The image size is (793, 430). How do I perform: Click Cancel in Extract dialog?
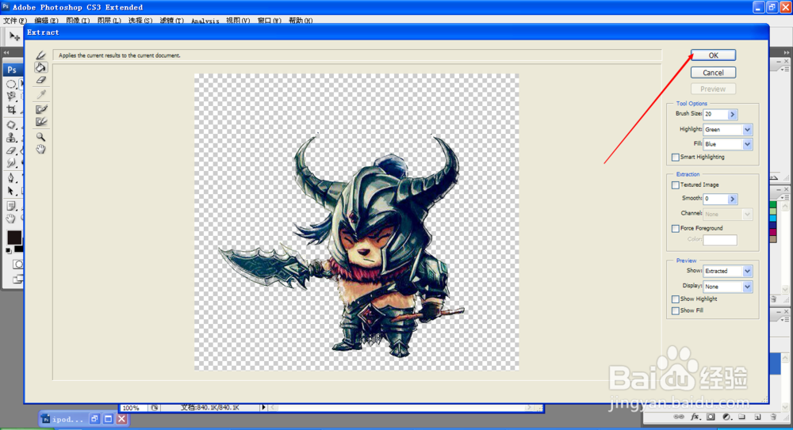point(713,73)
